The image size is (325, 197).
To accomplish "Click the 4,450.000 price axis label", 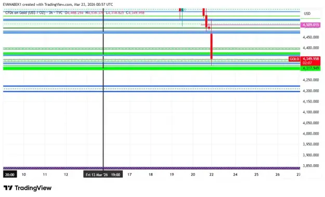I will [310, 37].
